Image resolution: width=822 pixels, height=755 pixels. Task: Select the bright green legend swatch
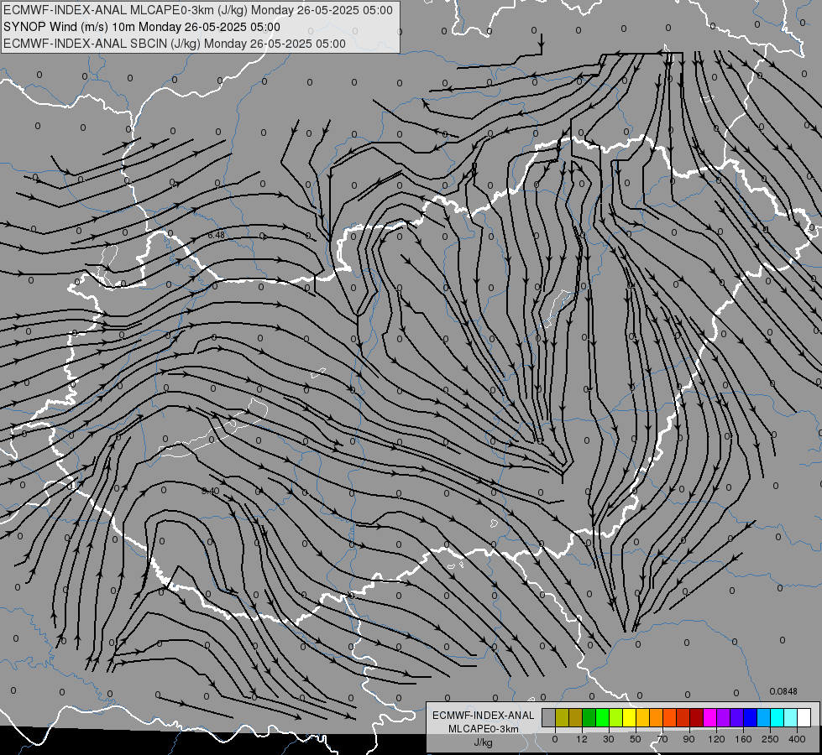coord(602,717)
